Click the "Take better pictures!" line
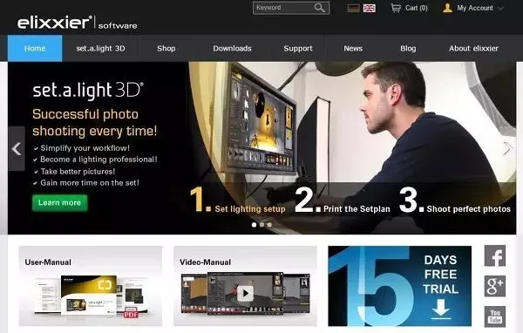 (78, 172)
